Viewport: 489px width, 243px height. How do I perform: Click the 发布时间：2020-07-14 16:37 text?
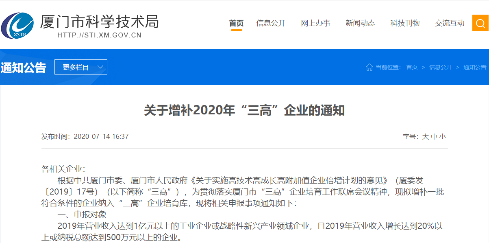pos(85,136)
